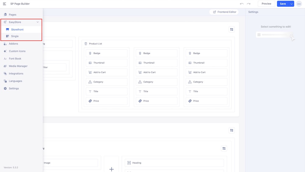
Task: Click the undo arrow icon
Action: coord(242,4)
